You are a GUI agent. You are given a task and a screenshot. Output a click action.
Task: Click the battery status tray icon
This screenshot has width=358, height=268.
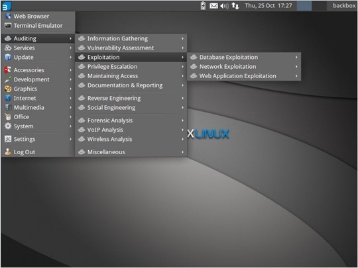pos(203,6)
